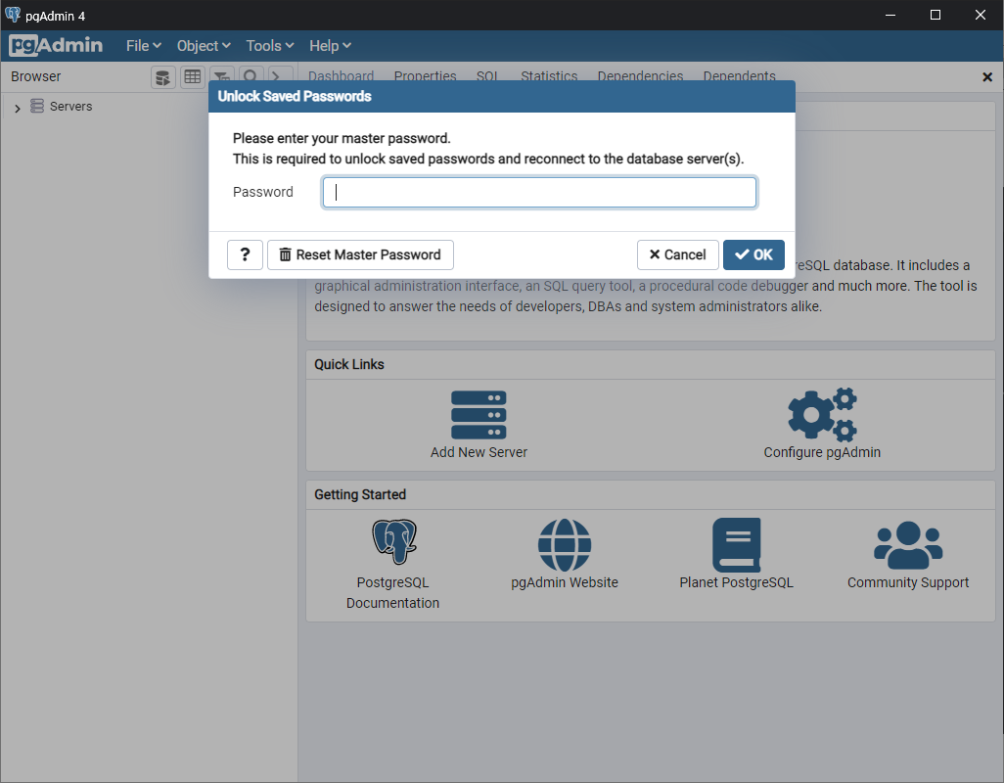Click the Planet PostgreSQL link text
Screen dimensions: 1004x783
[736, 582]
